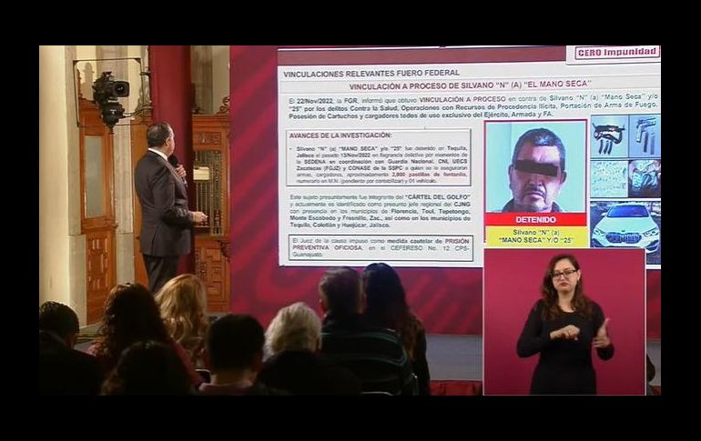Click the 'CÁRTEL DEL GOLFO' text
Screen dimensions: 701x441
pos(438,196)
